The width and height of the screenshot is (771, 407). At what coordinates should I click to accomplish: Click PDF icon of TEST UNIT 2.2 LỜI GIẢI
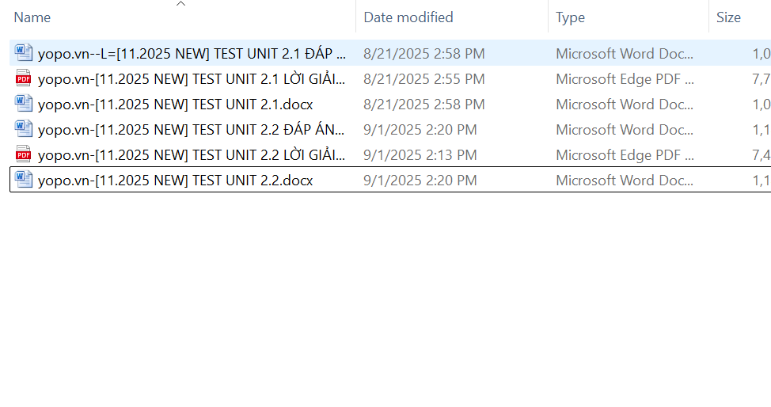coord(24,154)
